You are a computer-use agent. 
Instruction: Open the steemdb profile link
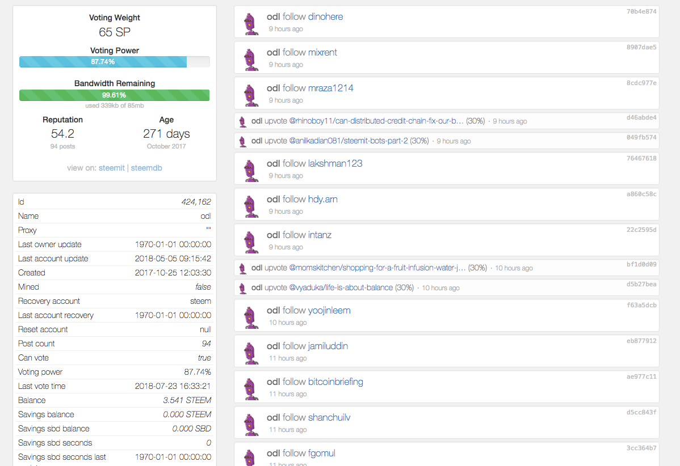(146, 168)
